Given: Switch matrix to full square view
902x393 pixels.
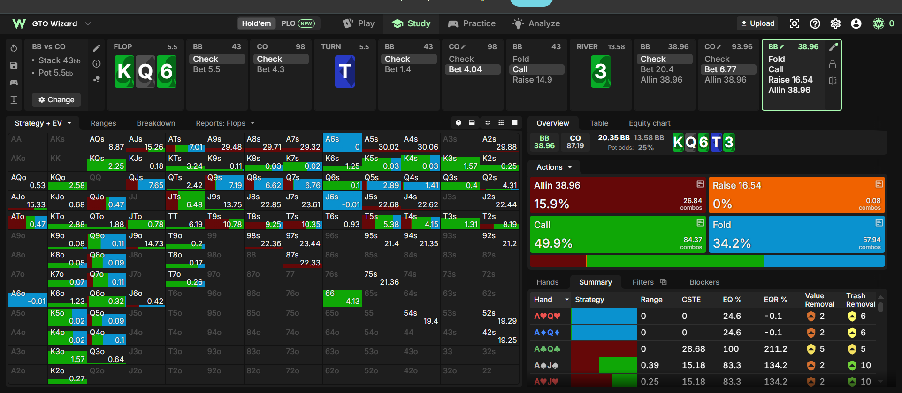Looking at the screenshot, I should [514, 123].
